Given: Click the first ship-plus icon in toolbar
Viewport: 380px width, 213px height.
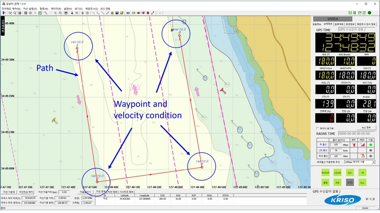Looking at the screenshot, I should [x=4, y=13].
